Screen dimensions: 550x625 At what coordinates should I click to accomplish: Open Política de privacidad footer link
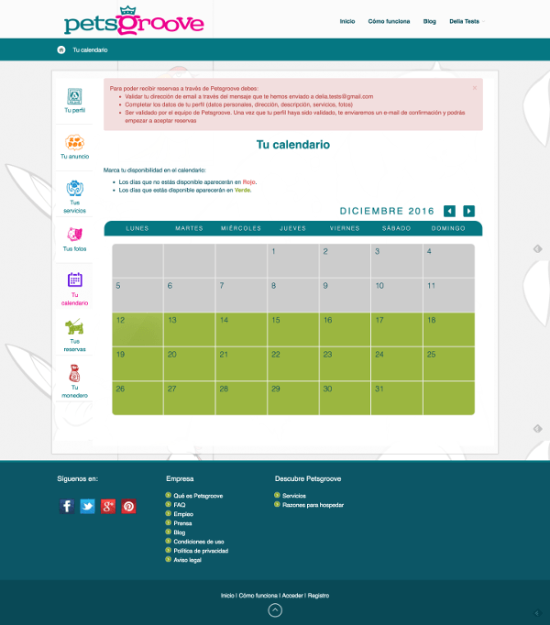pos(201,551)
